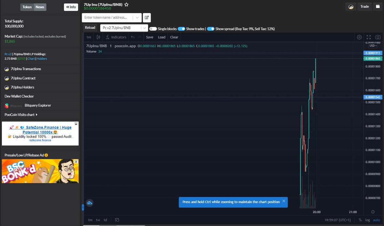Open the Holders link in LP holdings
This screenshot has height=226, width=384.
coord(42,59)
